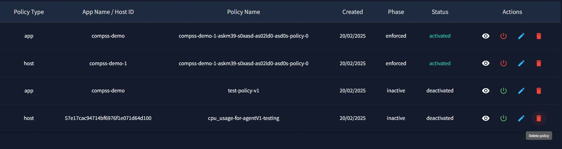Image resolution: width=562 pixels, height=149 pixels.
Task: Click the Actions column header
Action: point(512,12)
